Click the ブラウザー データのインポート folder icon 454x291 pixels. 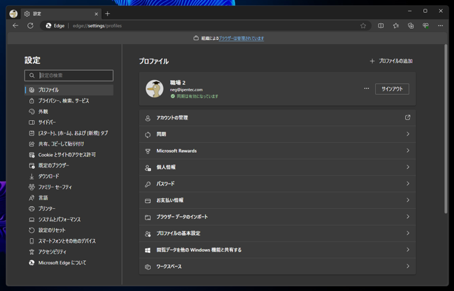click(148, 217)
